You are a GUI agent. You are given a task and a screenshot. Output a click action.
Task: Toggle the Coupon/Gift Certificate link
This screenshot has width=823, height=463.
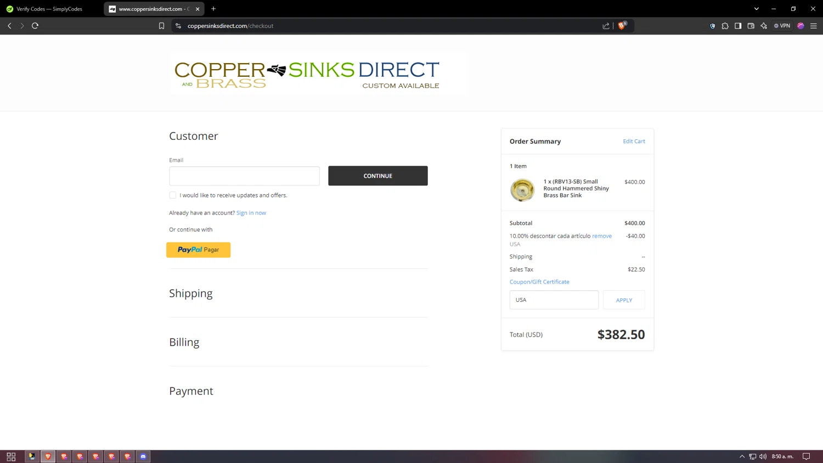tap(539, 282)
